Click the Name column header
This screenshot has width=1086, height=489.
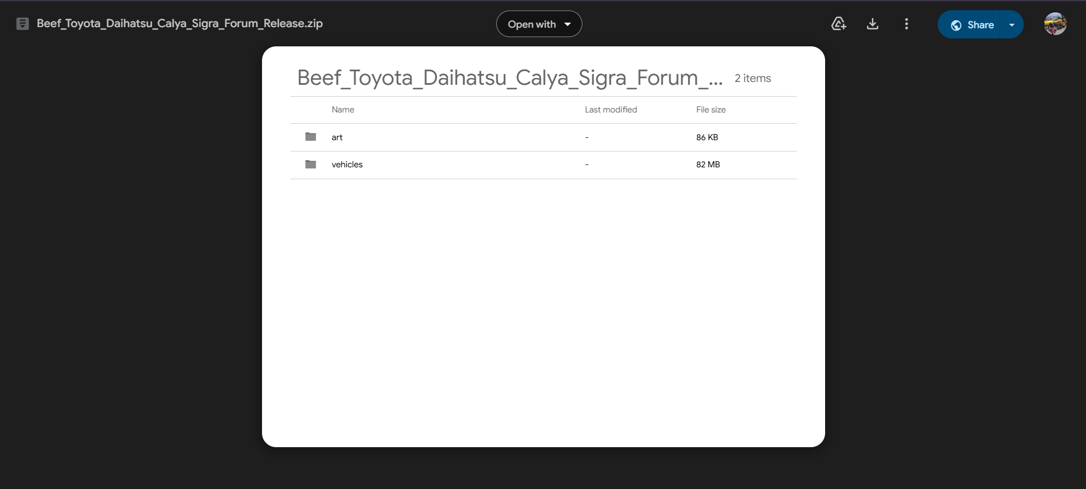[343, 110]
